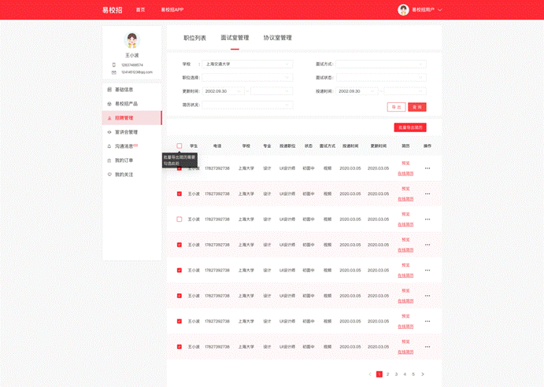544x387 pixels.
Task: Go to page 3 in pagination
Action: coord(396,374)
